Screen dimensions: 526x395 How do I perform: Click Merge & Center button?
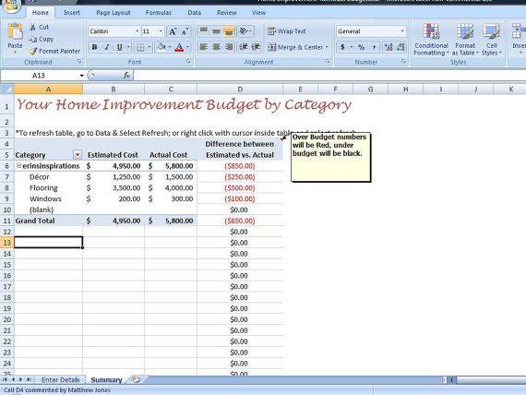click(296, 47)
